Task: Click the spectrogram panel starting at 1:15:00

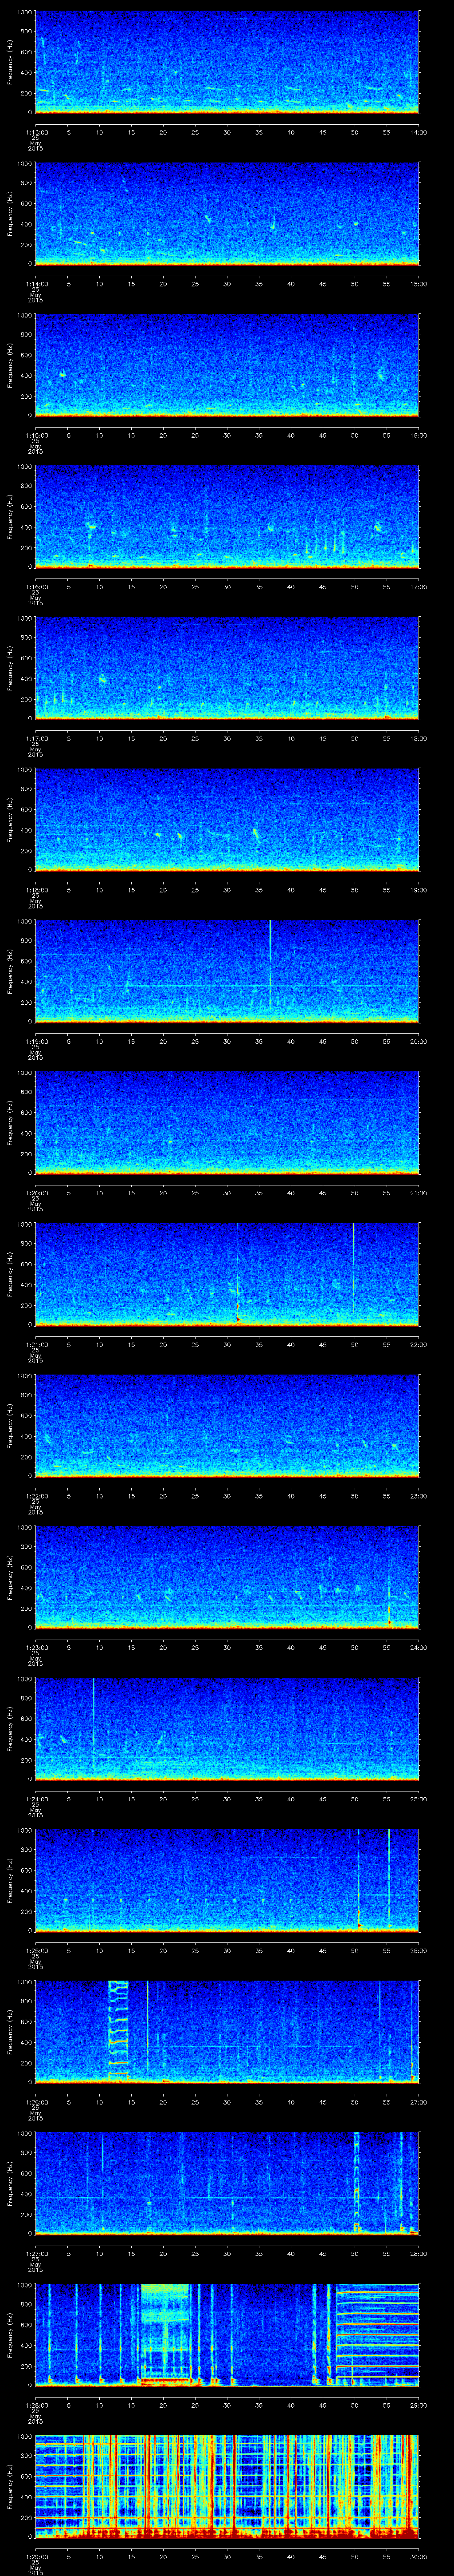Action: (x=227, y=366)
